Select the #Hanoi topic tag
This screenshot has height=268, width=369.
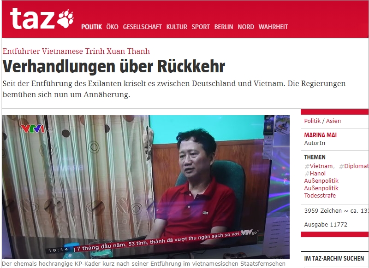[x=315, y=174]
